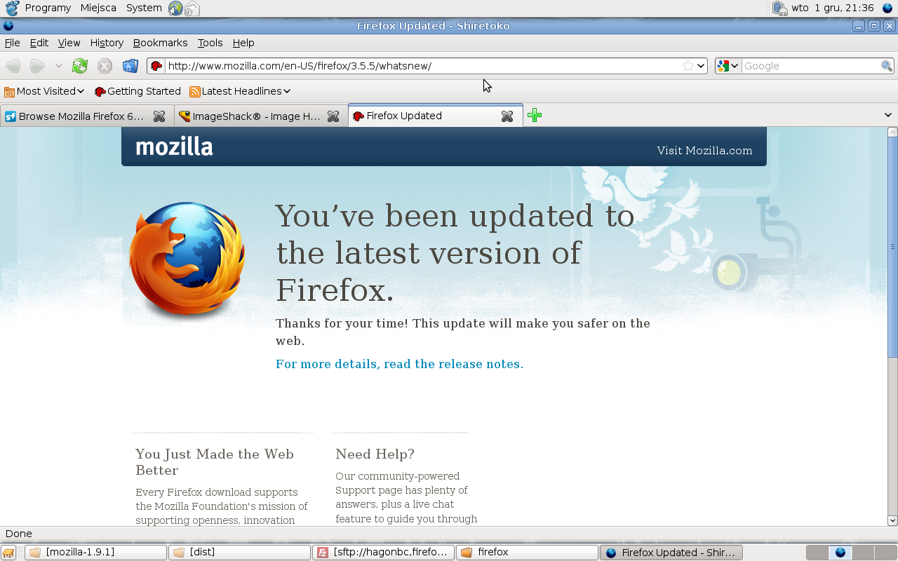Switch to the [mozilla-1.9.1] taskbar window

(96, 553)
